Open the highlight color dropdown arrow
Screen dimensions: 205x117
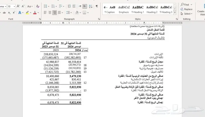(x=30, y=13)
